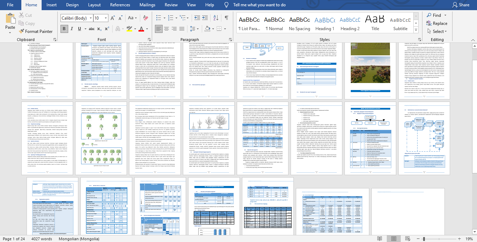Toggle left text alignment
Viewport: 477px width, 242px height.
click(159, 29)
